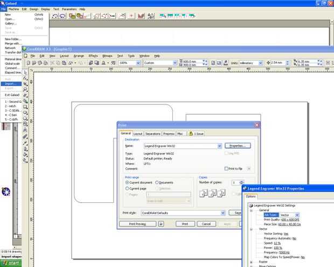
Task: Click the scissors cut icon in Galaad toolbar
Action: 122,16
